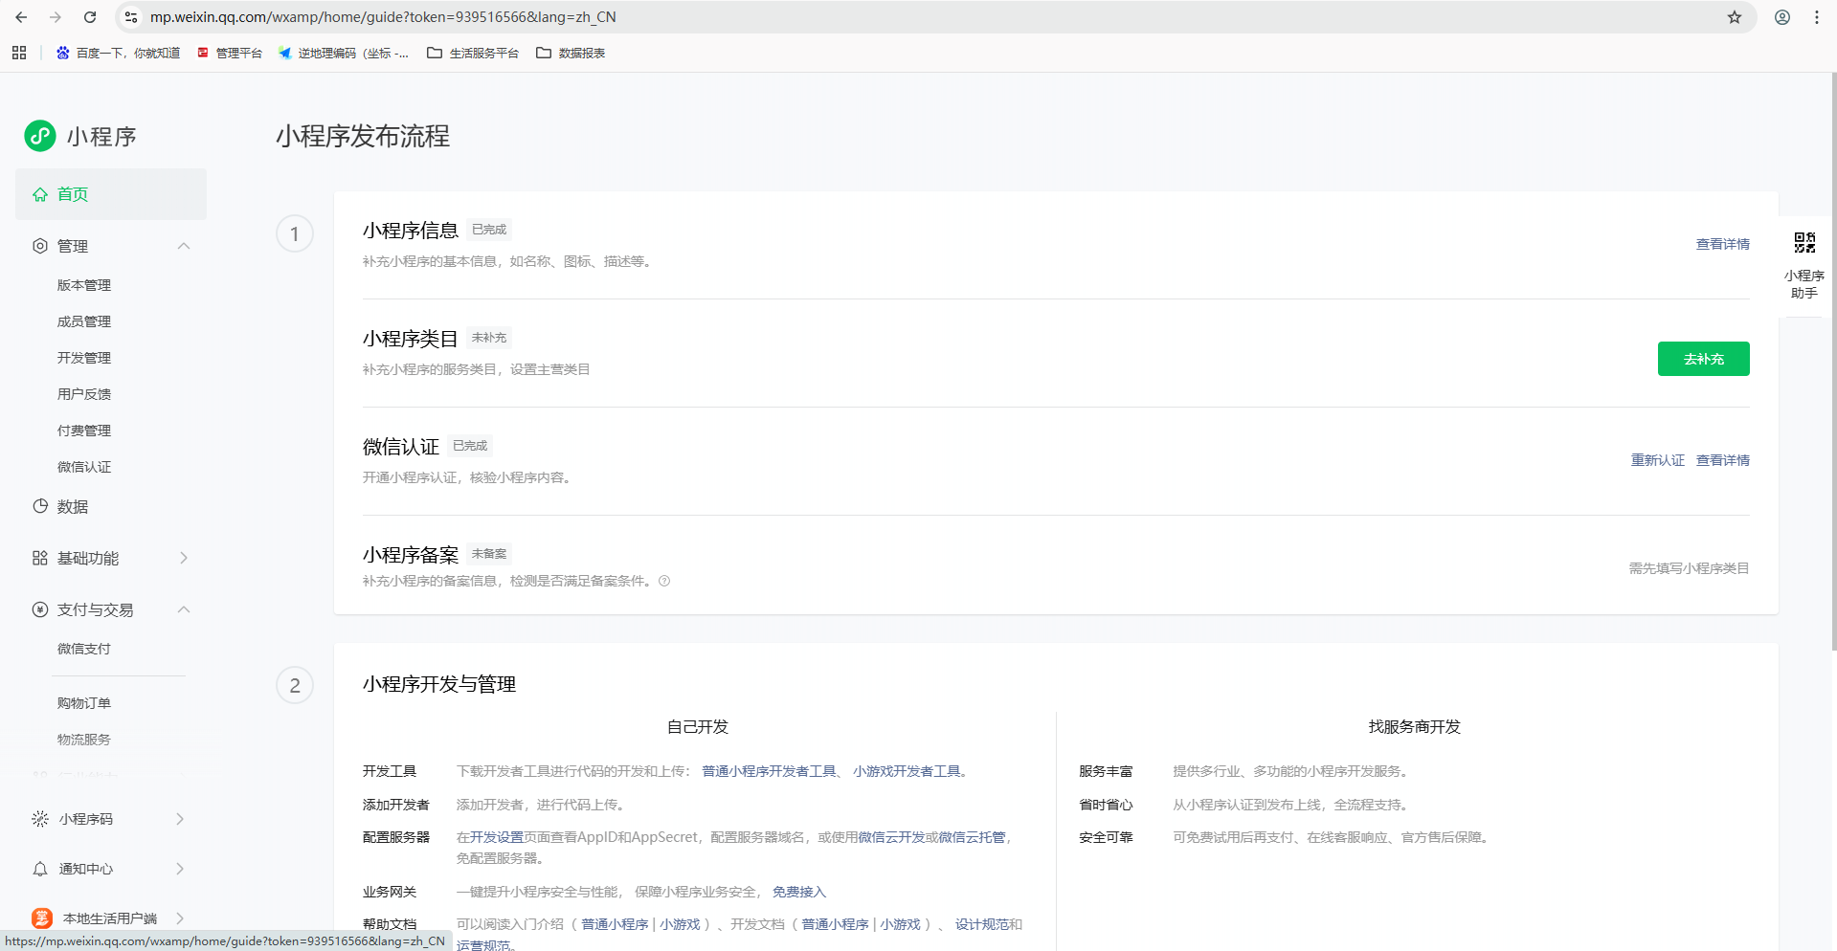The height and width of the screenshot is (951, 1837).
Task: Open 版本管理 in the sidebar
Action: pyautogui.click(x=84, y=285)
